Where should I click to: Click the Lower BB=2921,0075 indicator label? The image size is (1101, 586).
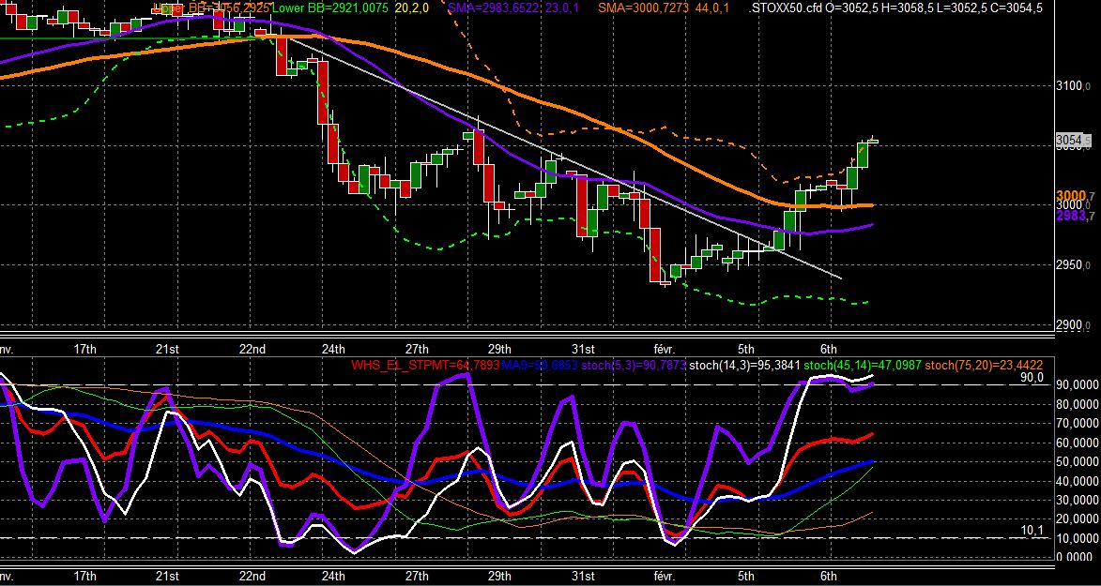click(x=330, y=9)
